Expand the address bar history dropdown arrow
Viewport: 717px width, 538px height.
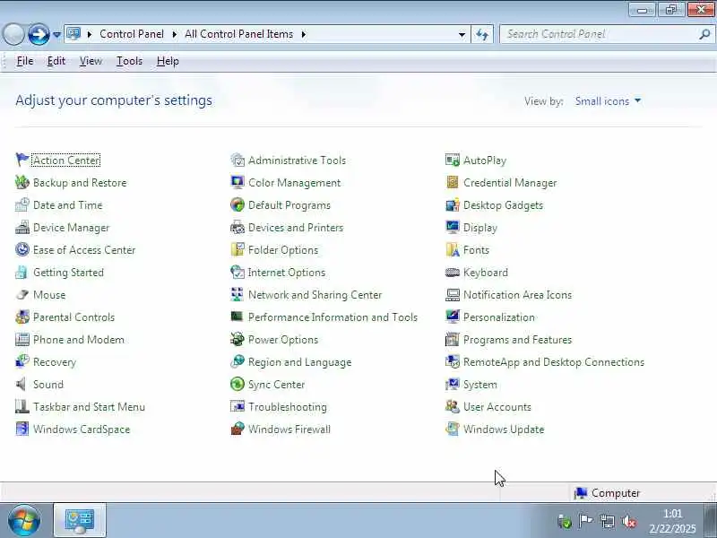pos(462,34)
